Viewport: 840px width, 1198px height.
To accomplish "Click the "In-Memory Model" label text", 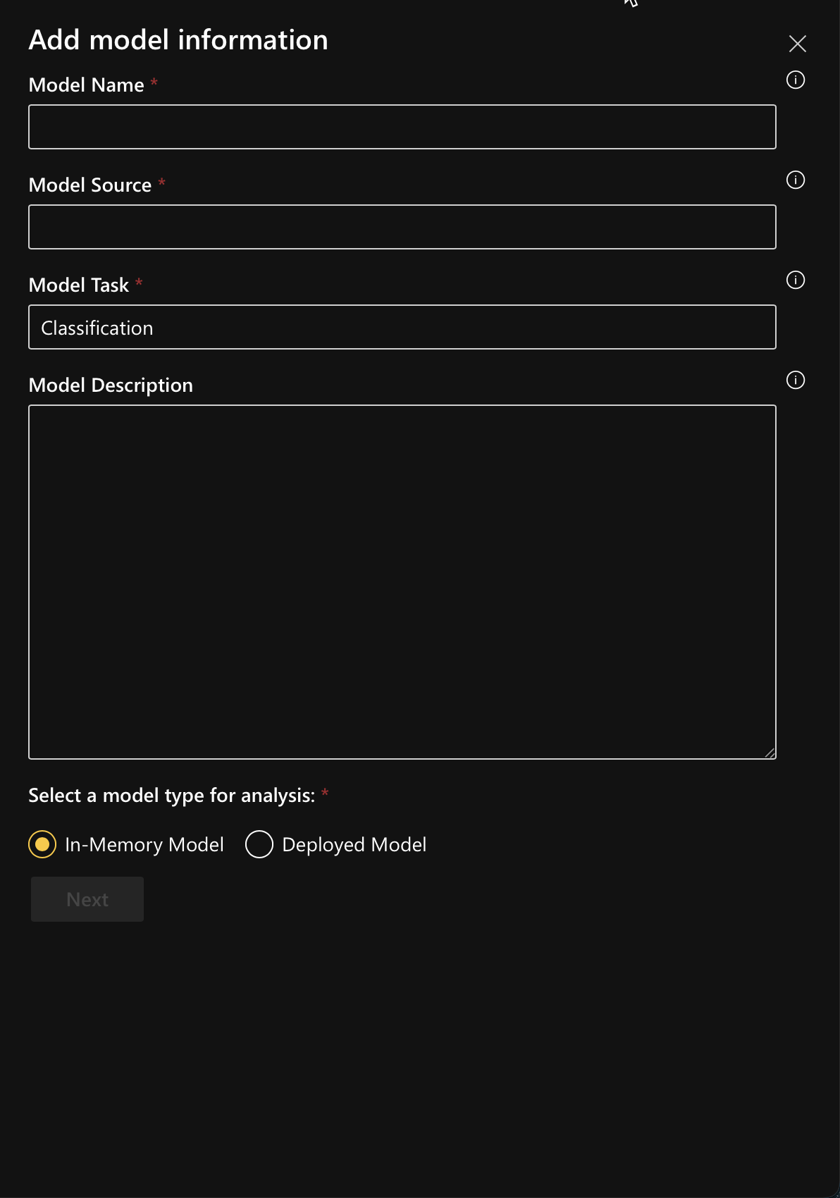I will [144, 844].
